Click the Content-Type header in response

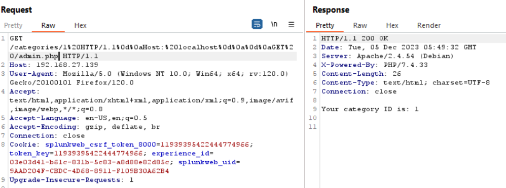[x=405, y=83]
